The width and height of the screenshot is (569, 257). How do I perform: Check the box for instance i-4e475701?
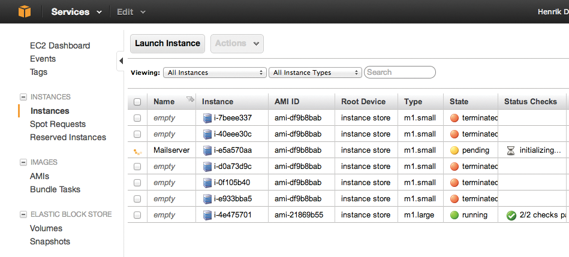(137, 215)
